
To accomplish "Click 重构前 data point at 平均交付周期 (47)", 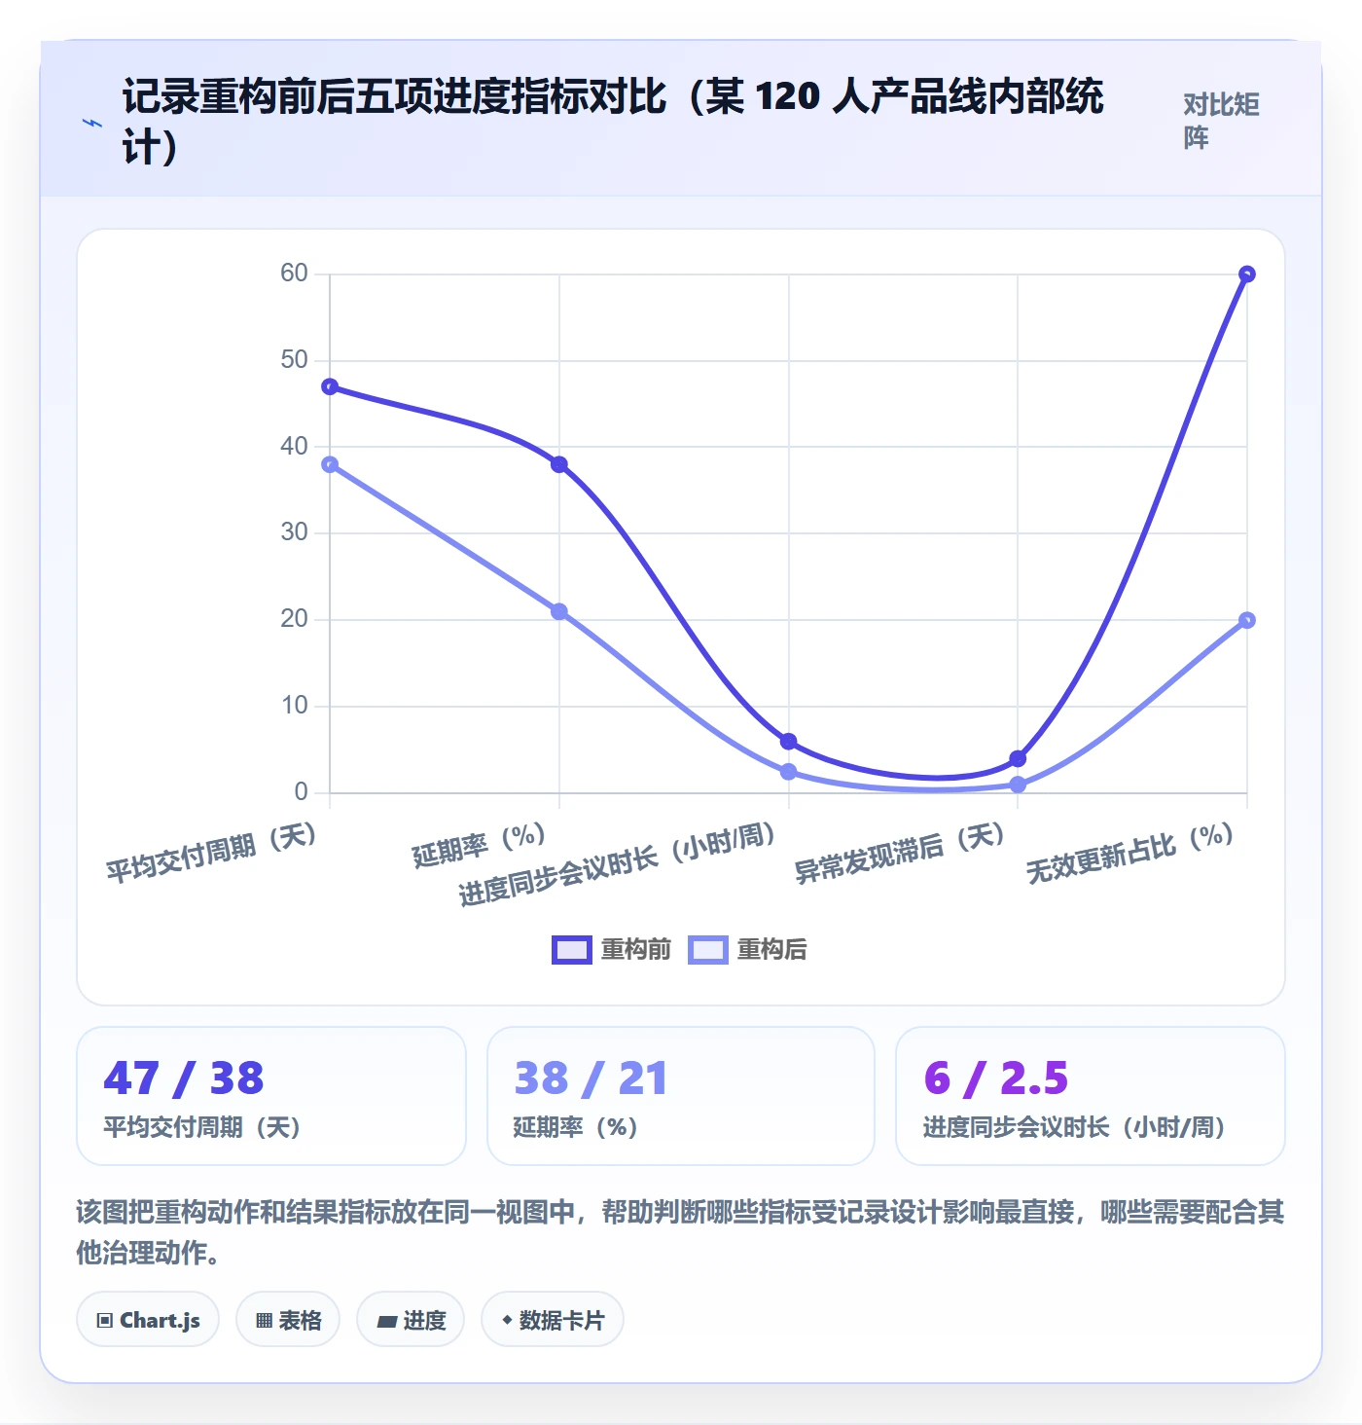I will [330, 386].
